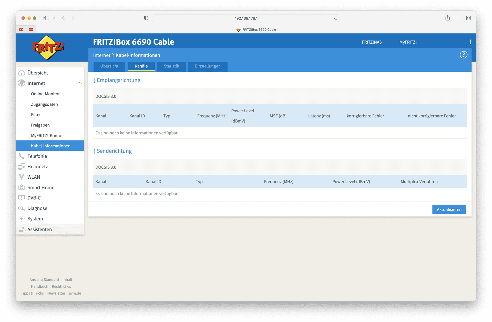Switch to the Übersicht tab
Screen dimensions: 492x322
click(109, 66)
